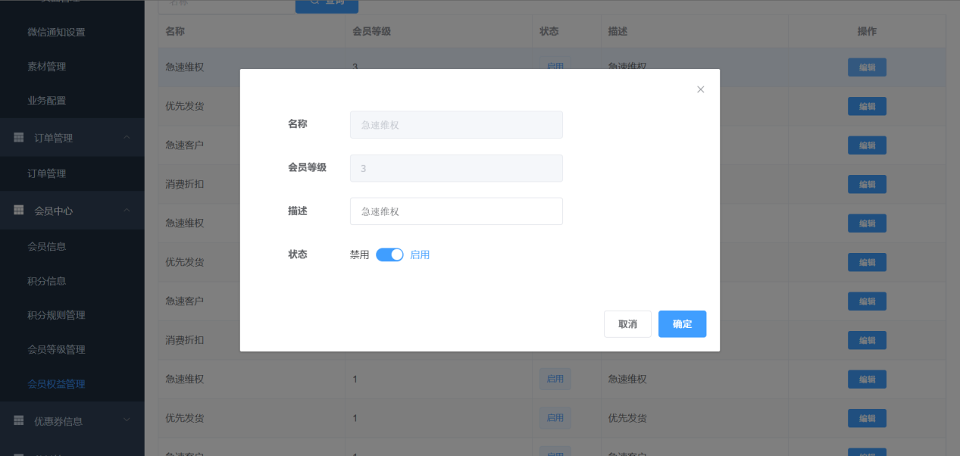This screenshot has width=960, height=456.
Task: Go to 会员信息 page
Action: [46, 246]
